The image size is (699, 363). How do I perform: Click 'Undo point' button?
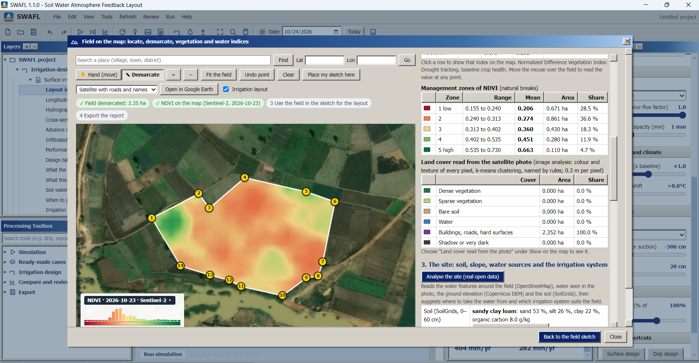[257, 75]
